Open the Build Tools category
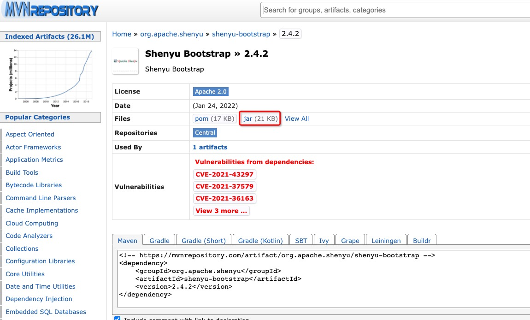Viewport: 530px width, 320px height. [x=22, y=172]
